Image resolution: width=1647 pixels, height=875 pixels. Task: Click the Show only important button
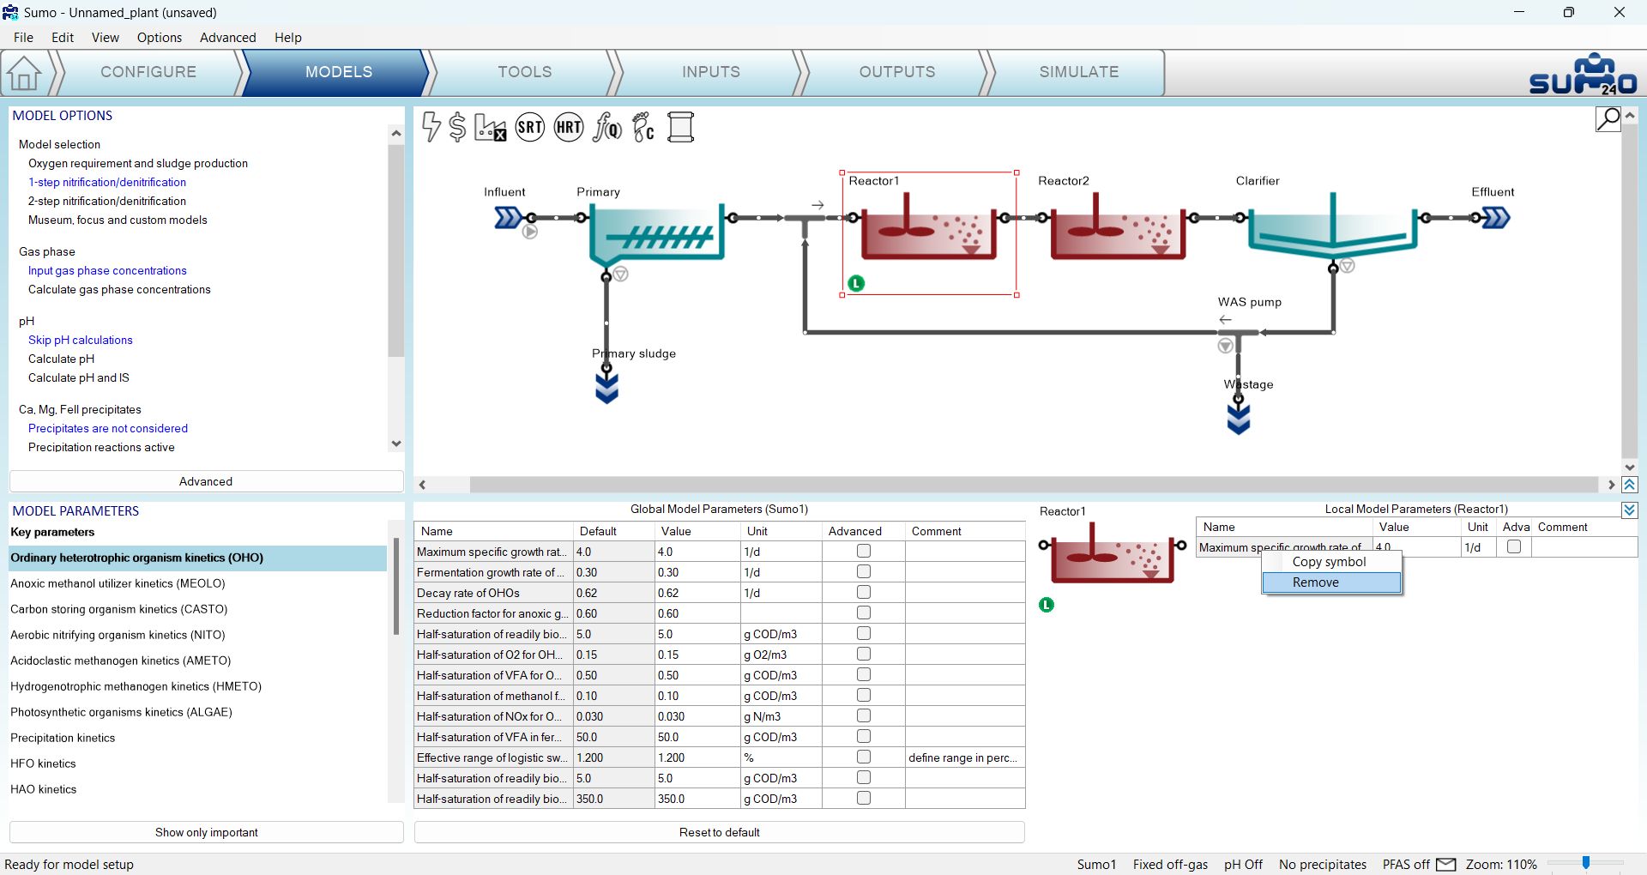[206, 832]
